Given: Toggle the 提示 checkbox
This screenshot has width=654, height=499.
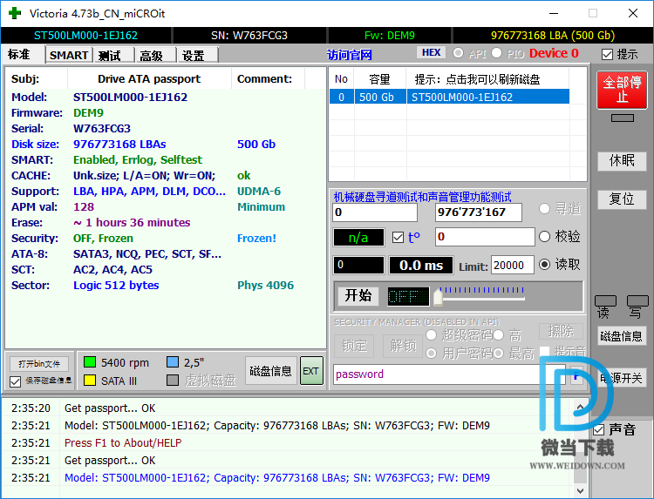Looking at the screenshot, I should tap(607, 54).
